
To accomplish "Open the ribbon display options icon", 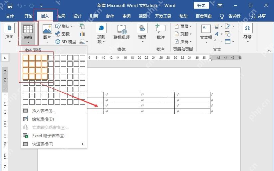I will pyautogui.click(x=220, y=5).
